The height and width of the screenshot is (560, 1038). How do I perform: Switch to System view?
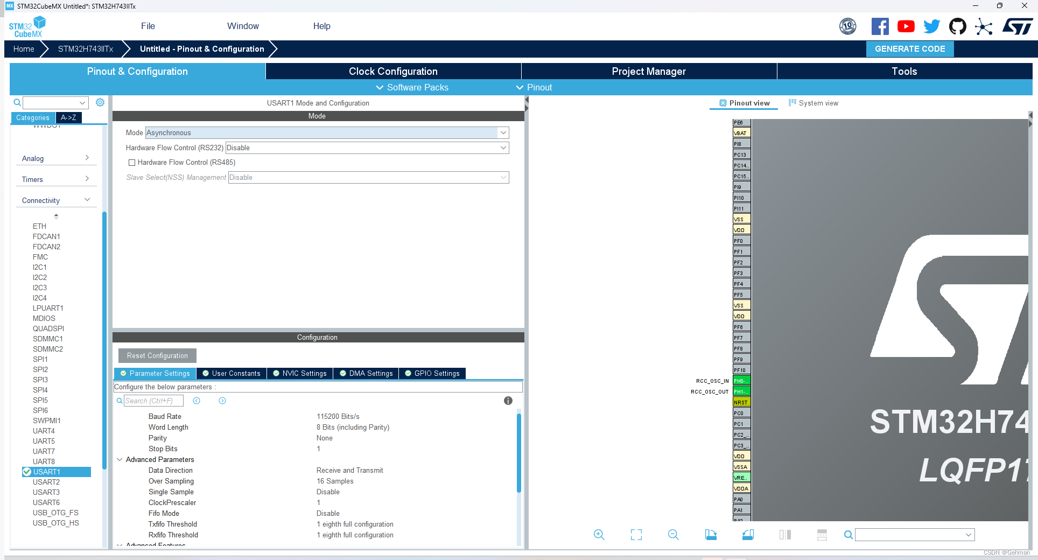pos(813,103)
